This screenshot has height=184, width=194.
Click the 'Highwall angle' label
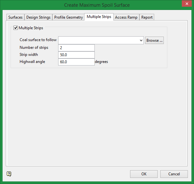tap(32, 62)
